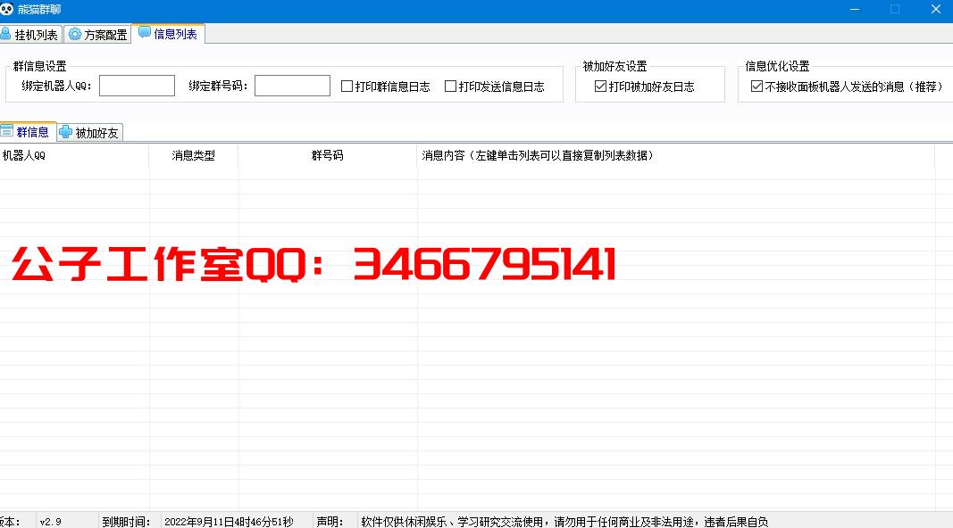Click the 消息内容 column header
This screenshot has width=953, height=528.
[676, 155]
